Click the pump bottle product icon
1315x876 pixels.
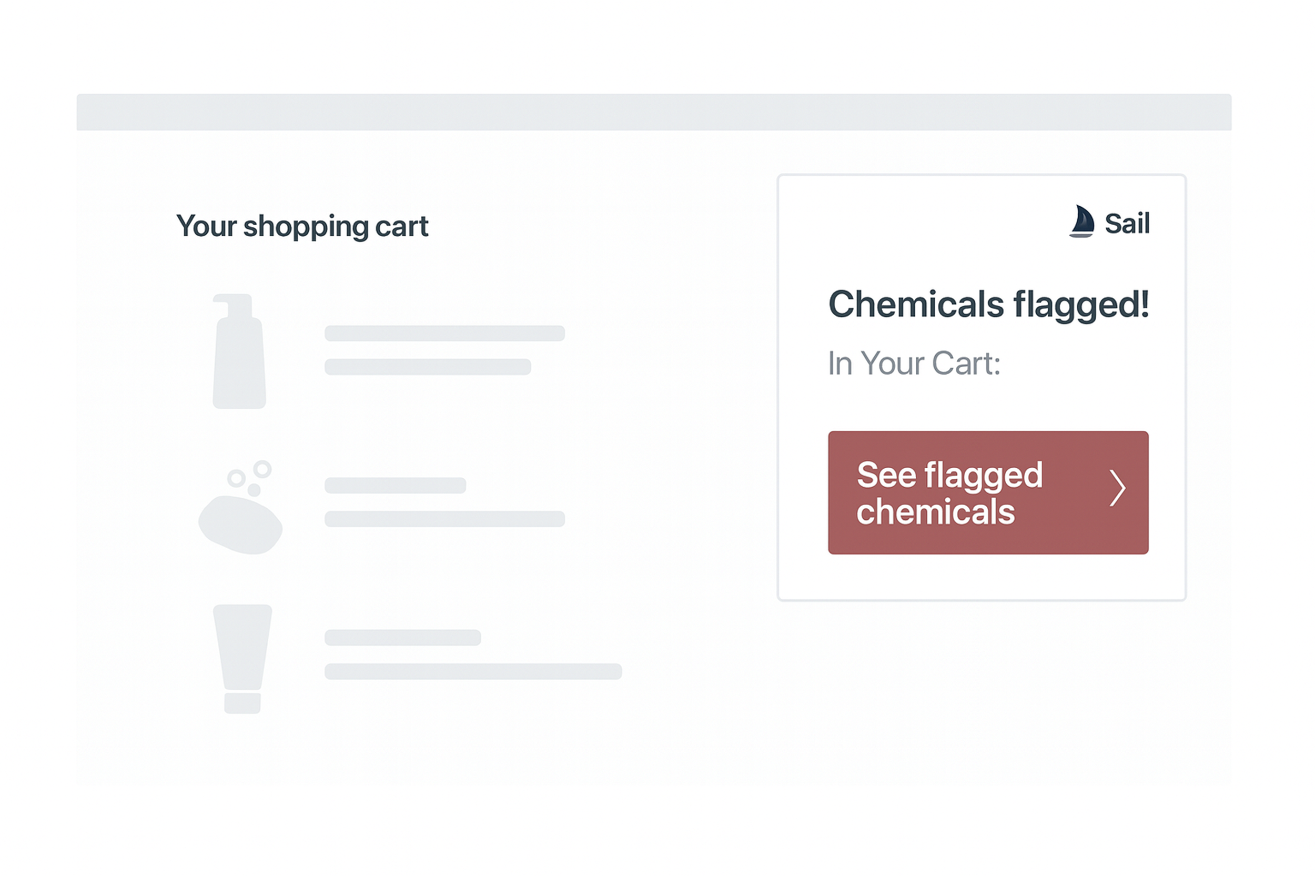coord(239,358)
